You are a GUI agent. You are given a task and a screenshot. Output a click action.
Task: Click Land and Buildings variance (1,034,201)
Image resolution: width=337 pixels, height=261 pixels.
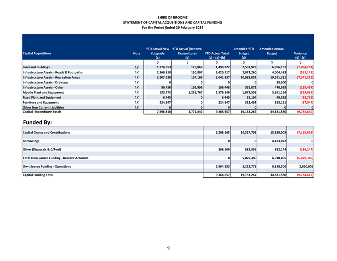[305, 67]
